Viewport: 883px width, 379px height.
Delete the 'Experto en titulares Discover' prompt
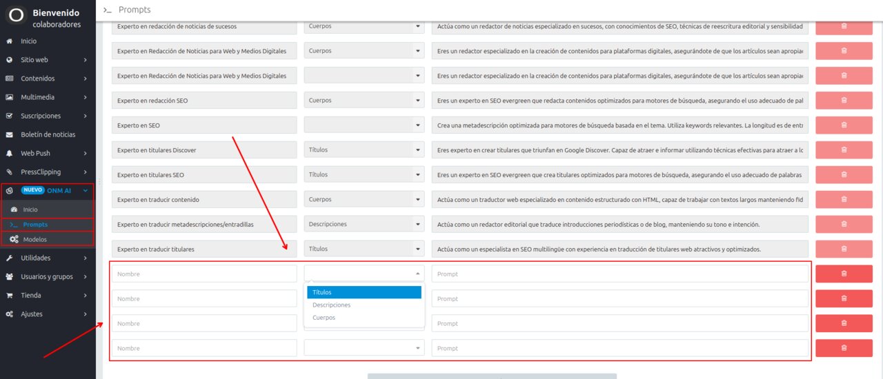[x=844, y=150]
